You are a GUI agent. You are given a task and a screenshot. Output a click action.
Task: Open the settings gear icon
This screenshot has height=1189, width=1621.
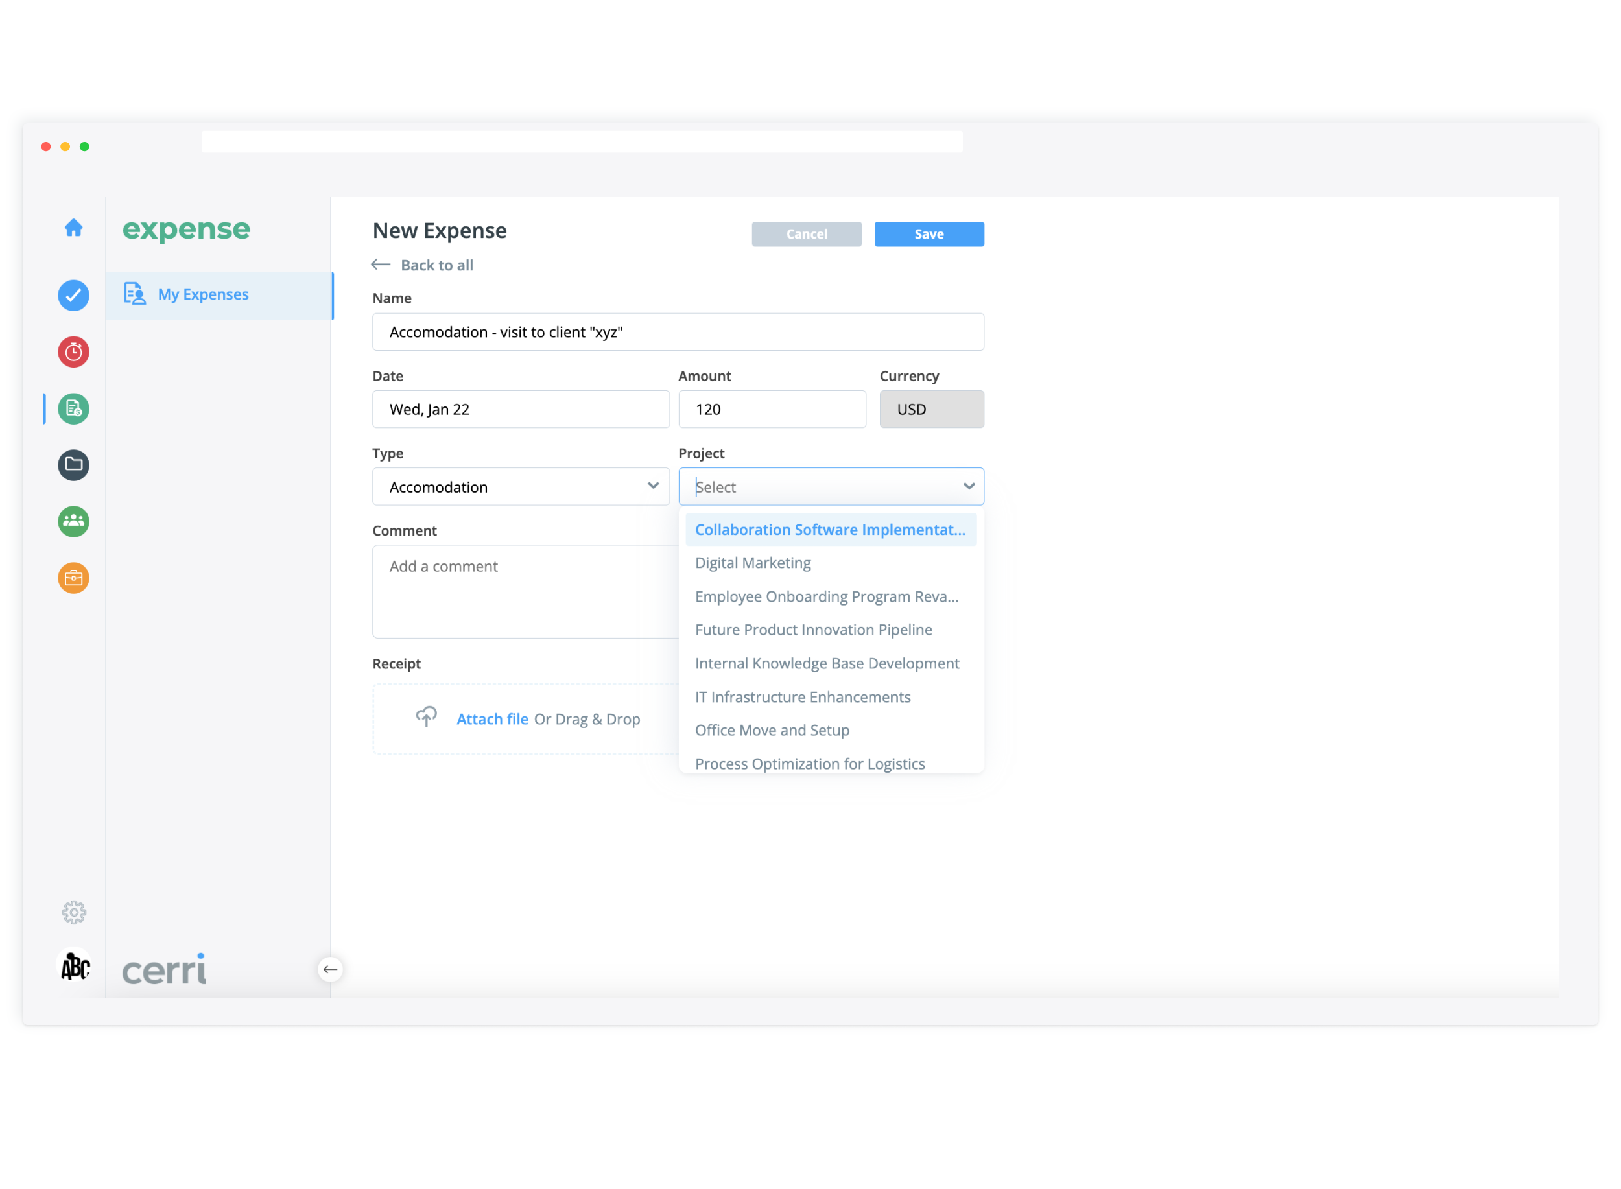(x=73, y=913)
